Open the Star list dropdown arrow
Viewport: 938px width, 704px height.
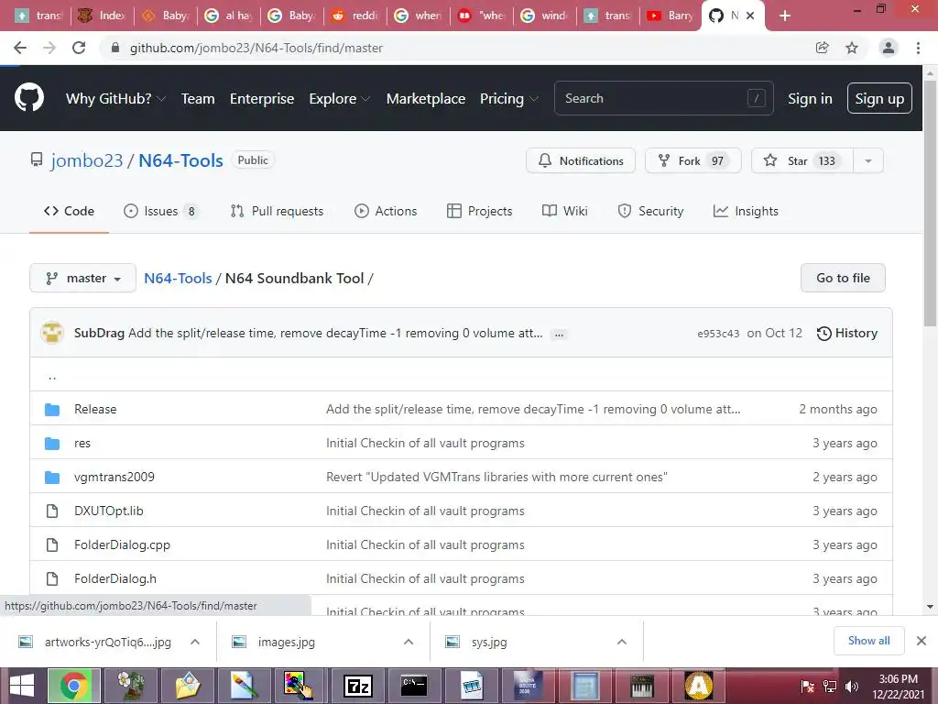coord(868,161)
